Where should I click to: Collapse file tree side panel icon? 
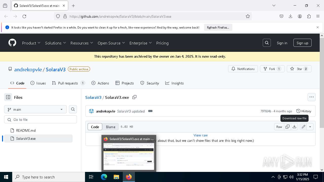(8, 97)
